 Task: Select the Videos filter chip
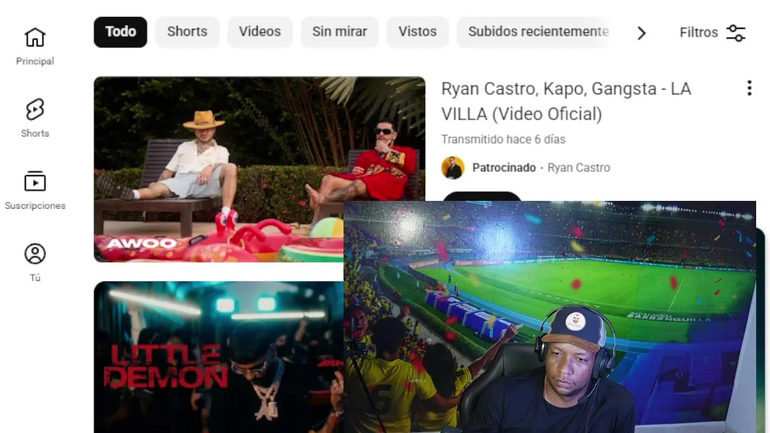click(x=260, y=32)
